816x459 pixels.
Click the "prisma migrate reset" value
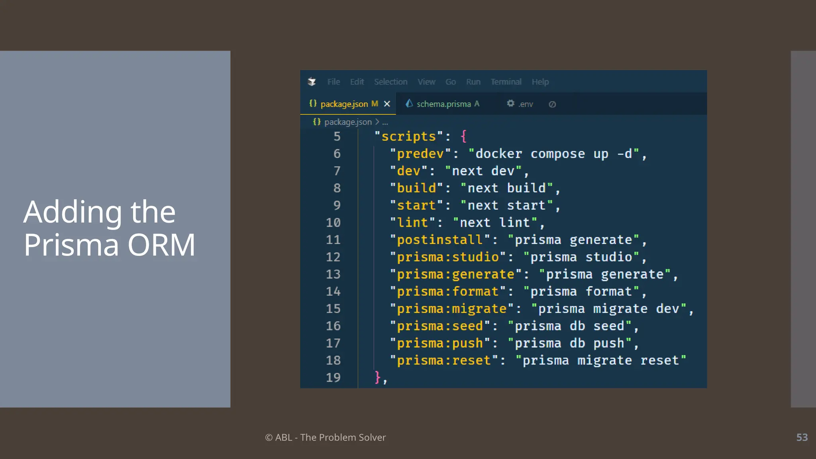tap(601, 360)
